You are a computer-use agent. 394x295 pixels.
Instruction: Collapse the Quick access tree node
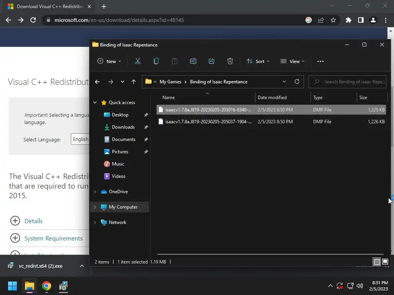(95, 102)
